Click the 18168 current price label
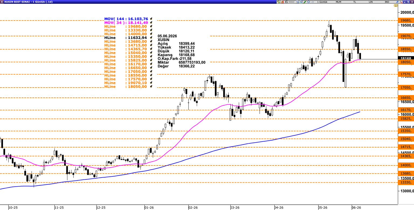Screen dimensions: 414x210 [x=406, y=58]
